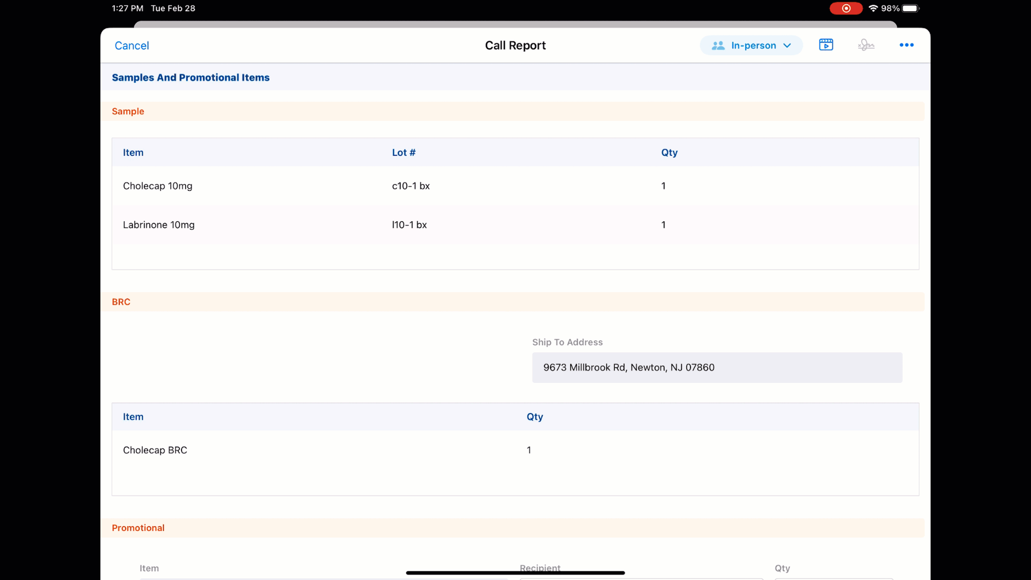Click the In-person chevron arrow
This screenshot has height=580, width=1031.
click(787, 46)
